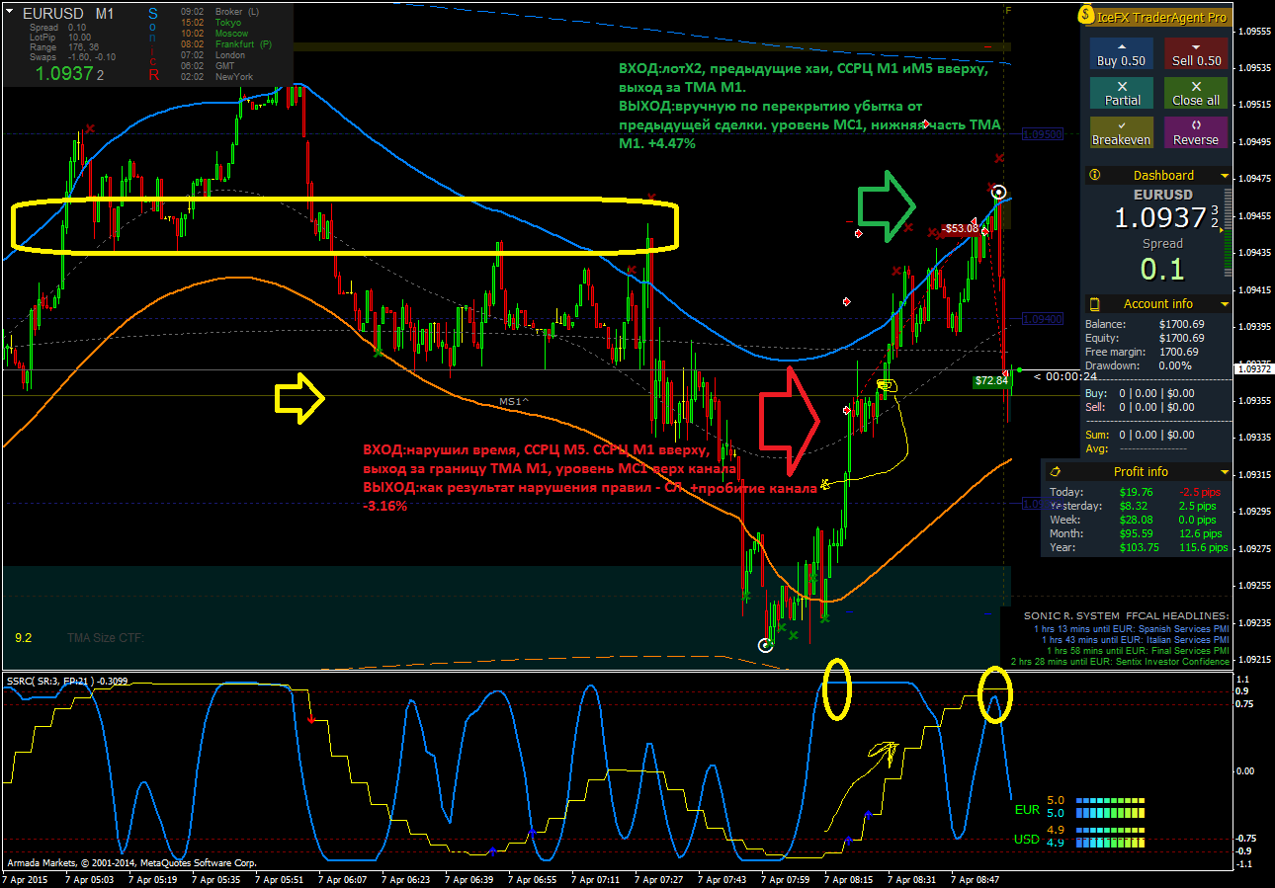
Task: Click the Account info section header
Action: point(1157,304)
